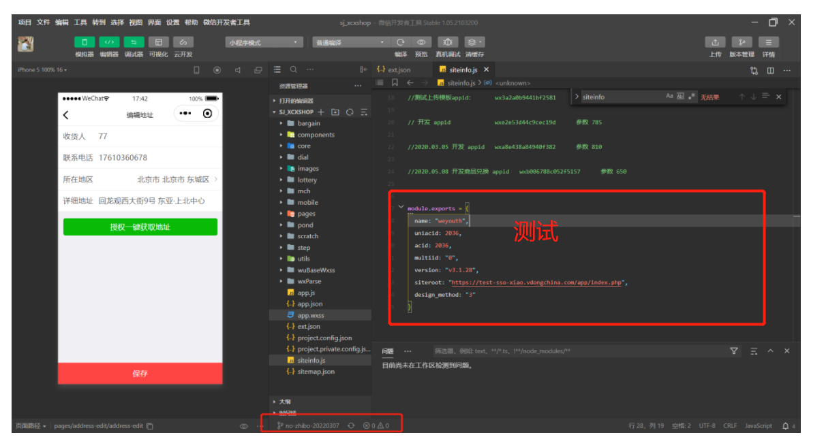Open the 工具 menu
The height and width of the screenshot is (439, 824).
point(80,22)
